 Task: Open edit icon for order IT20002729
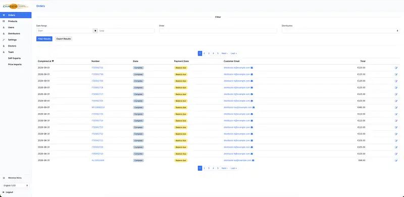pyautogui.click(x=396, y=81)
